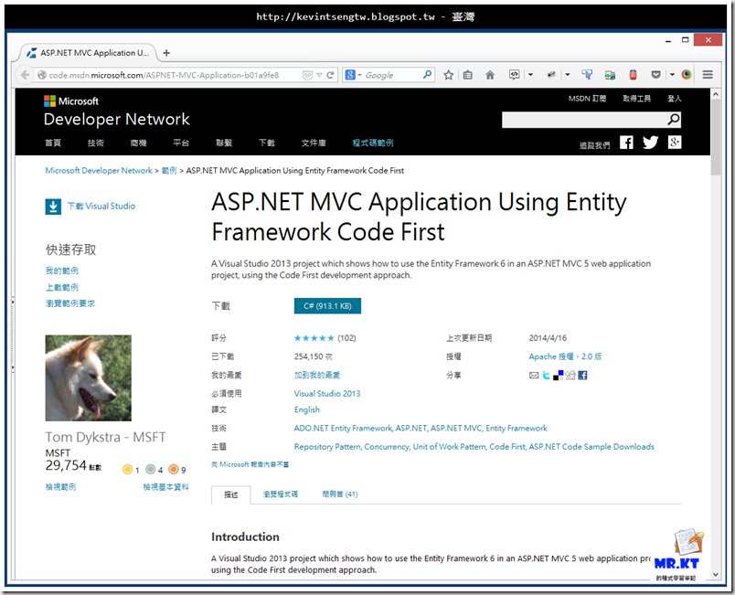Open the 上載範例 quick access link
The image size is (735, 595).
(62, 287)
